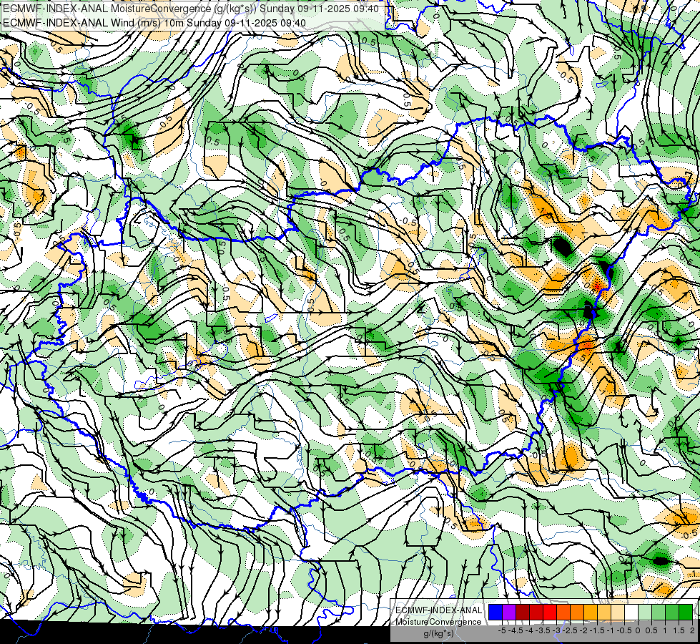The width and height of the screenshot is (700, 644).
Task: Pick the orange-red swatch between -3 and -2.5
Action: [x=563, y=612]
